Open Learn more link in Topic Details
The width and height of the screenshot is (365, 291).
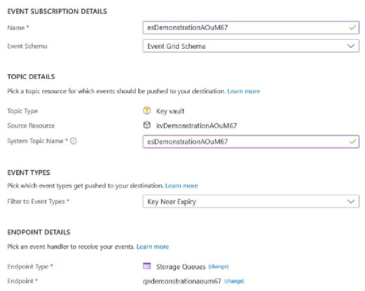[x=244, y=91]
